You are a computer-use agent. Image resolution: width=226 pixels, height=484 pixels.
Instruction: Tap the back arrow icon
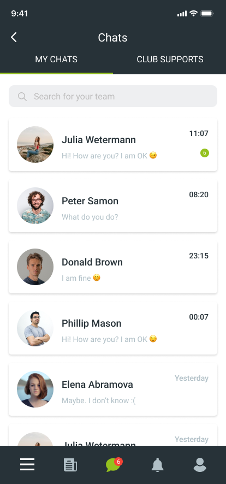14,37
